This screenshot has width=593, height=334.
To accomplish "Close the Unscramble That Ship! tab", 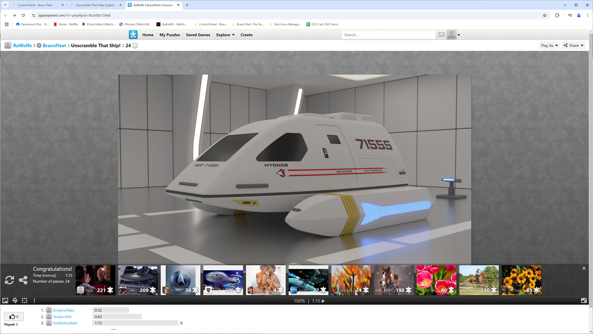I will (120, 5).
